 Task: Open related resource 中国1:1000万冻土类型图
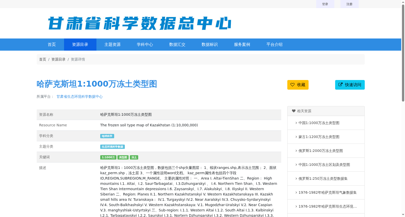[x=319, y=123]
